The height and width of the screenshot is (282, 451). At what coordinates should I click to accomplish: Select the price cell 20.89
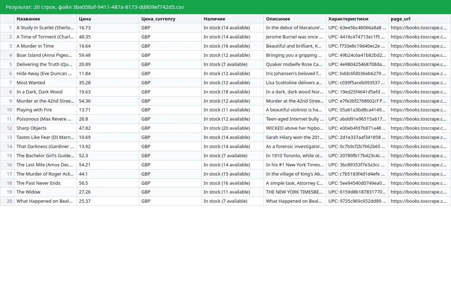108,64
